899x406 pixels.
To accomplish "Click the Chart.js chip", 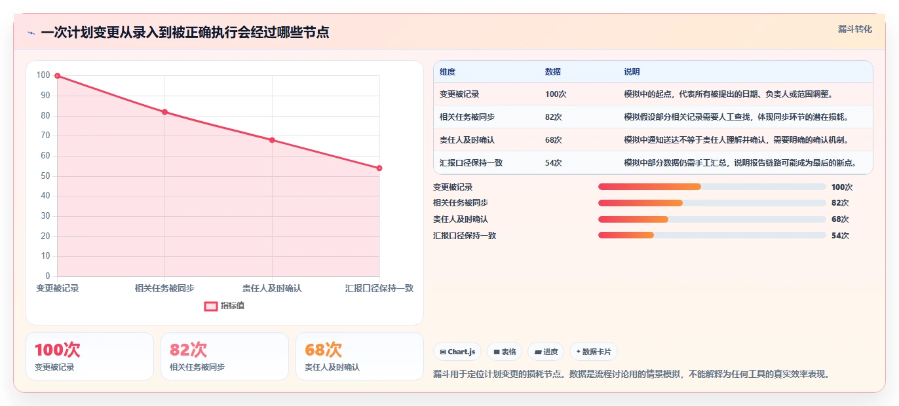I will click(457, 352).
